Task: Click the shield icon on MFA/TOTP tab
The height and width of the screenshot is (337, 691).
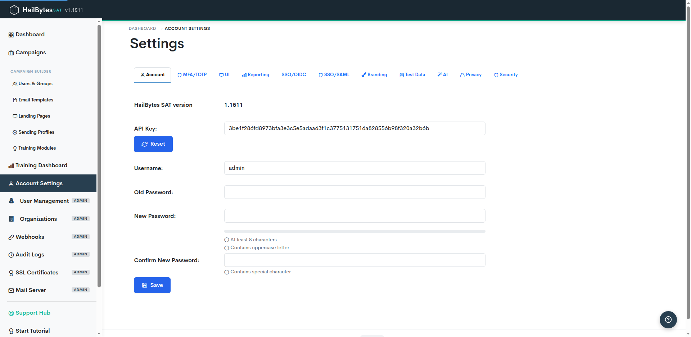Action: click(x=180, y=75)
